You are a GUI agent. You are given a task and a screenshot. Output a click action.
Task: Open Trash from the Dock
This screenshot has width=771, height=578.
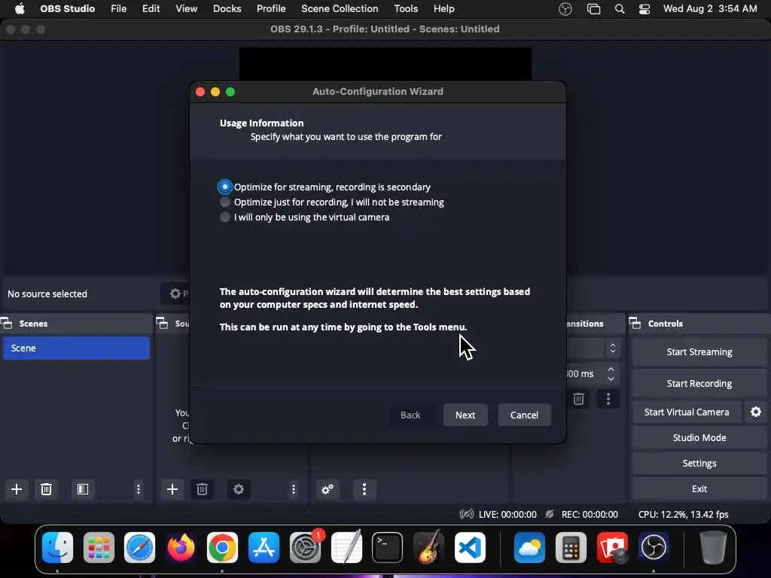[712, 547]
